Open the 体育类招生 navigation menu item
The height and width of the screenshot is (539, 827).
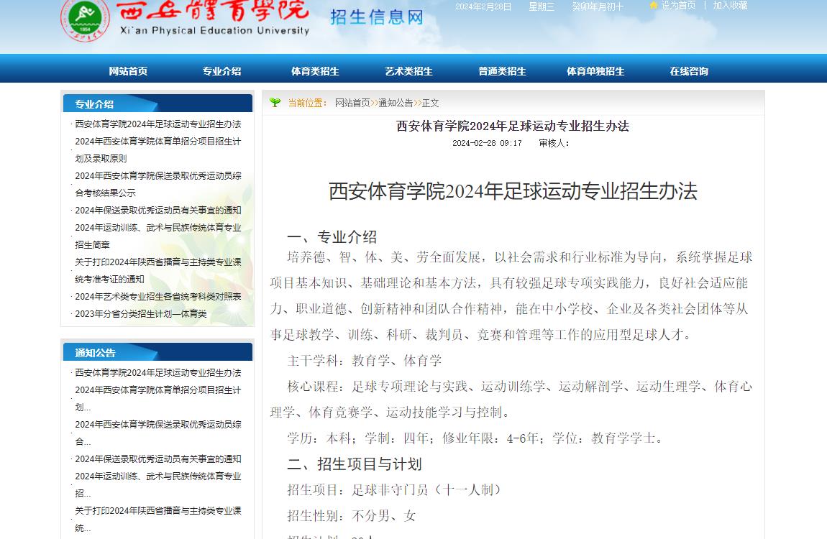(x=315, y=71)
